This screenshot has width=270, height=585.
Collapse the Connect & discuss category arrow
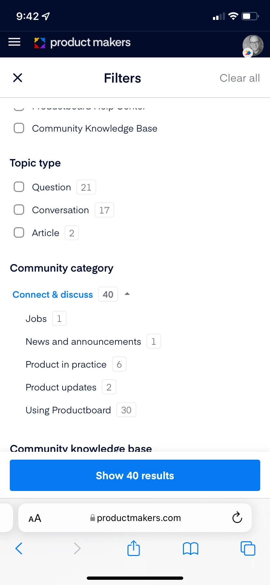pos(127,294)
